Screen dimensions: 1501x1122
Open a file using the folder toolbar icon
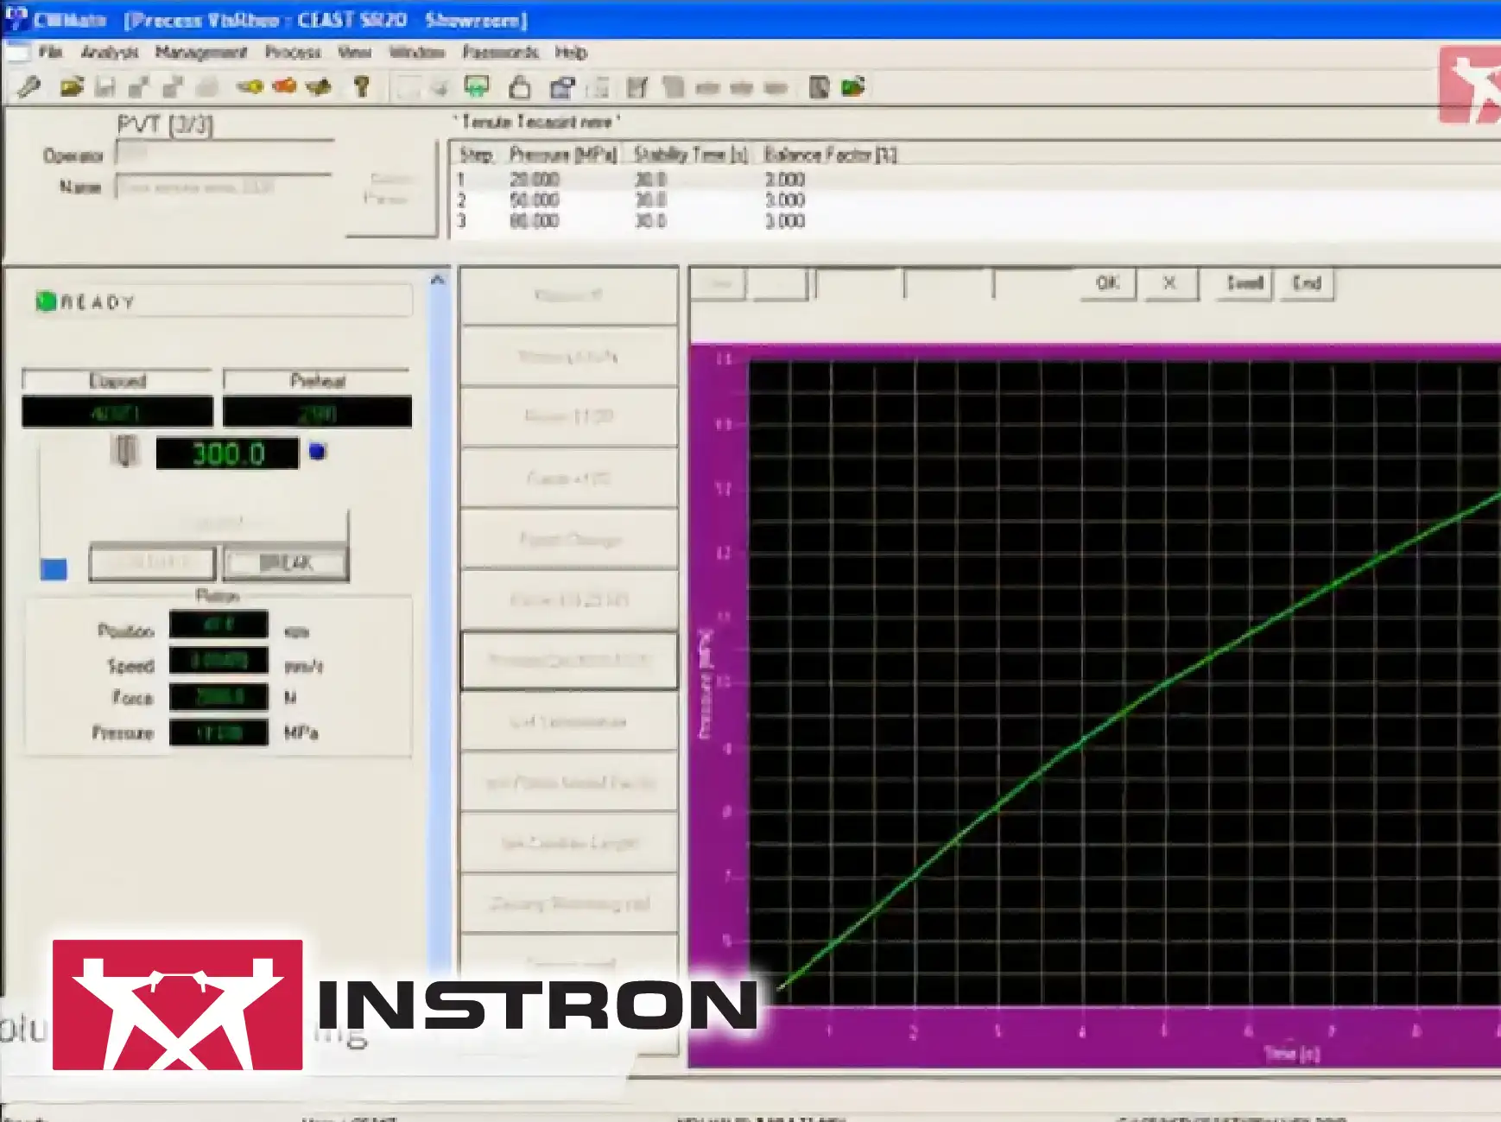click(73, 87)
